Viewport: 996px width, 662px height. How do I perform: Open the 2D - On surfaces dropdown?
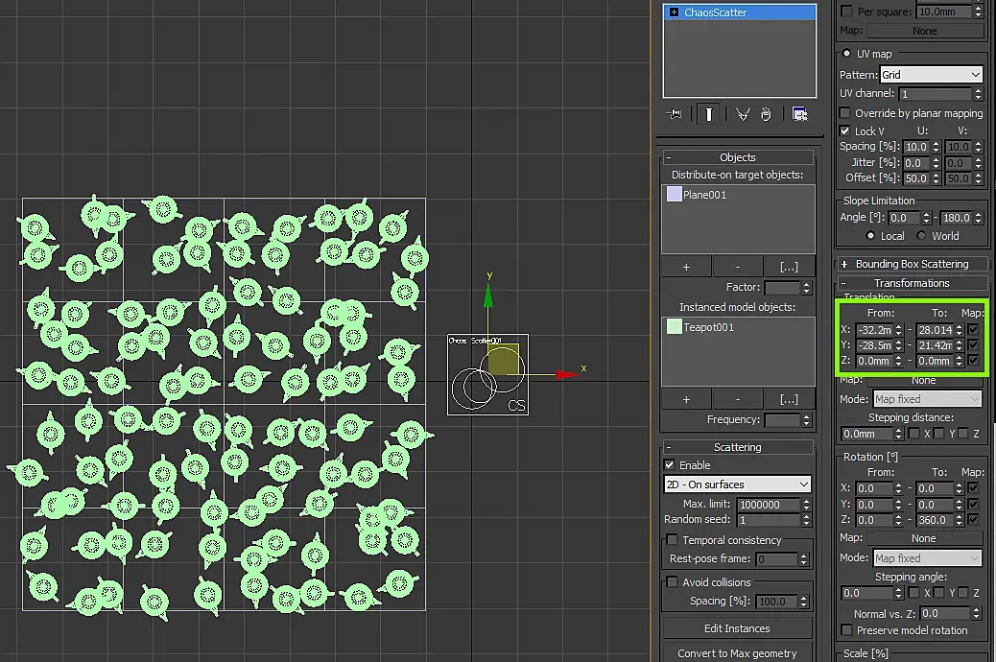(738, 485)
